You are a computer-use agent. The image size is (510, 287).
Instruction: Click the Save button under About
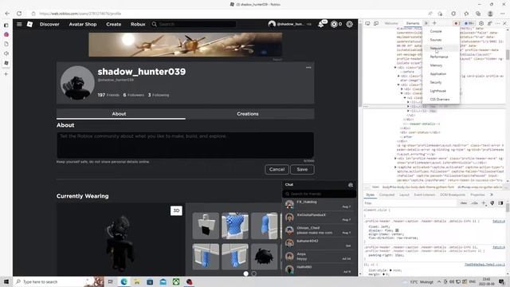(x=302, y=170)
